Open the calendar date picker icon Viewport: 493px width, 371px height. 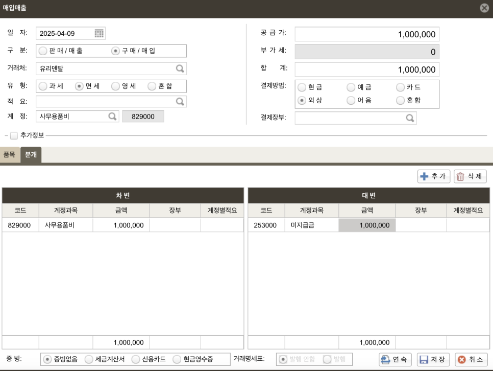tap(99, 33)
